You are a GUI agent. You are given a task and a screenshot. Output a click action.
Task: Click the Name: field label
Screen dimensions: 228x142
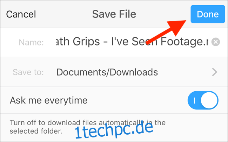point(31,42)
